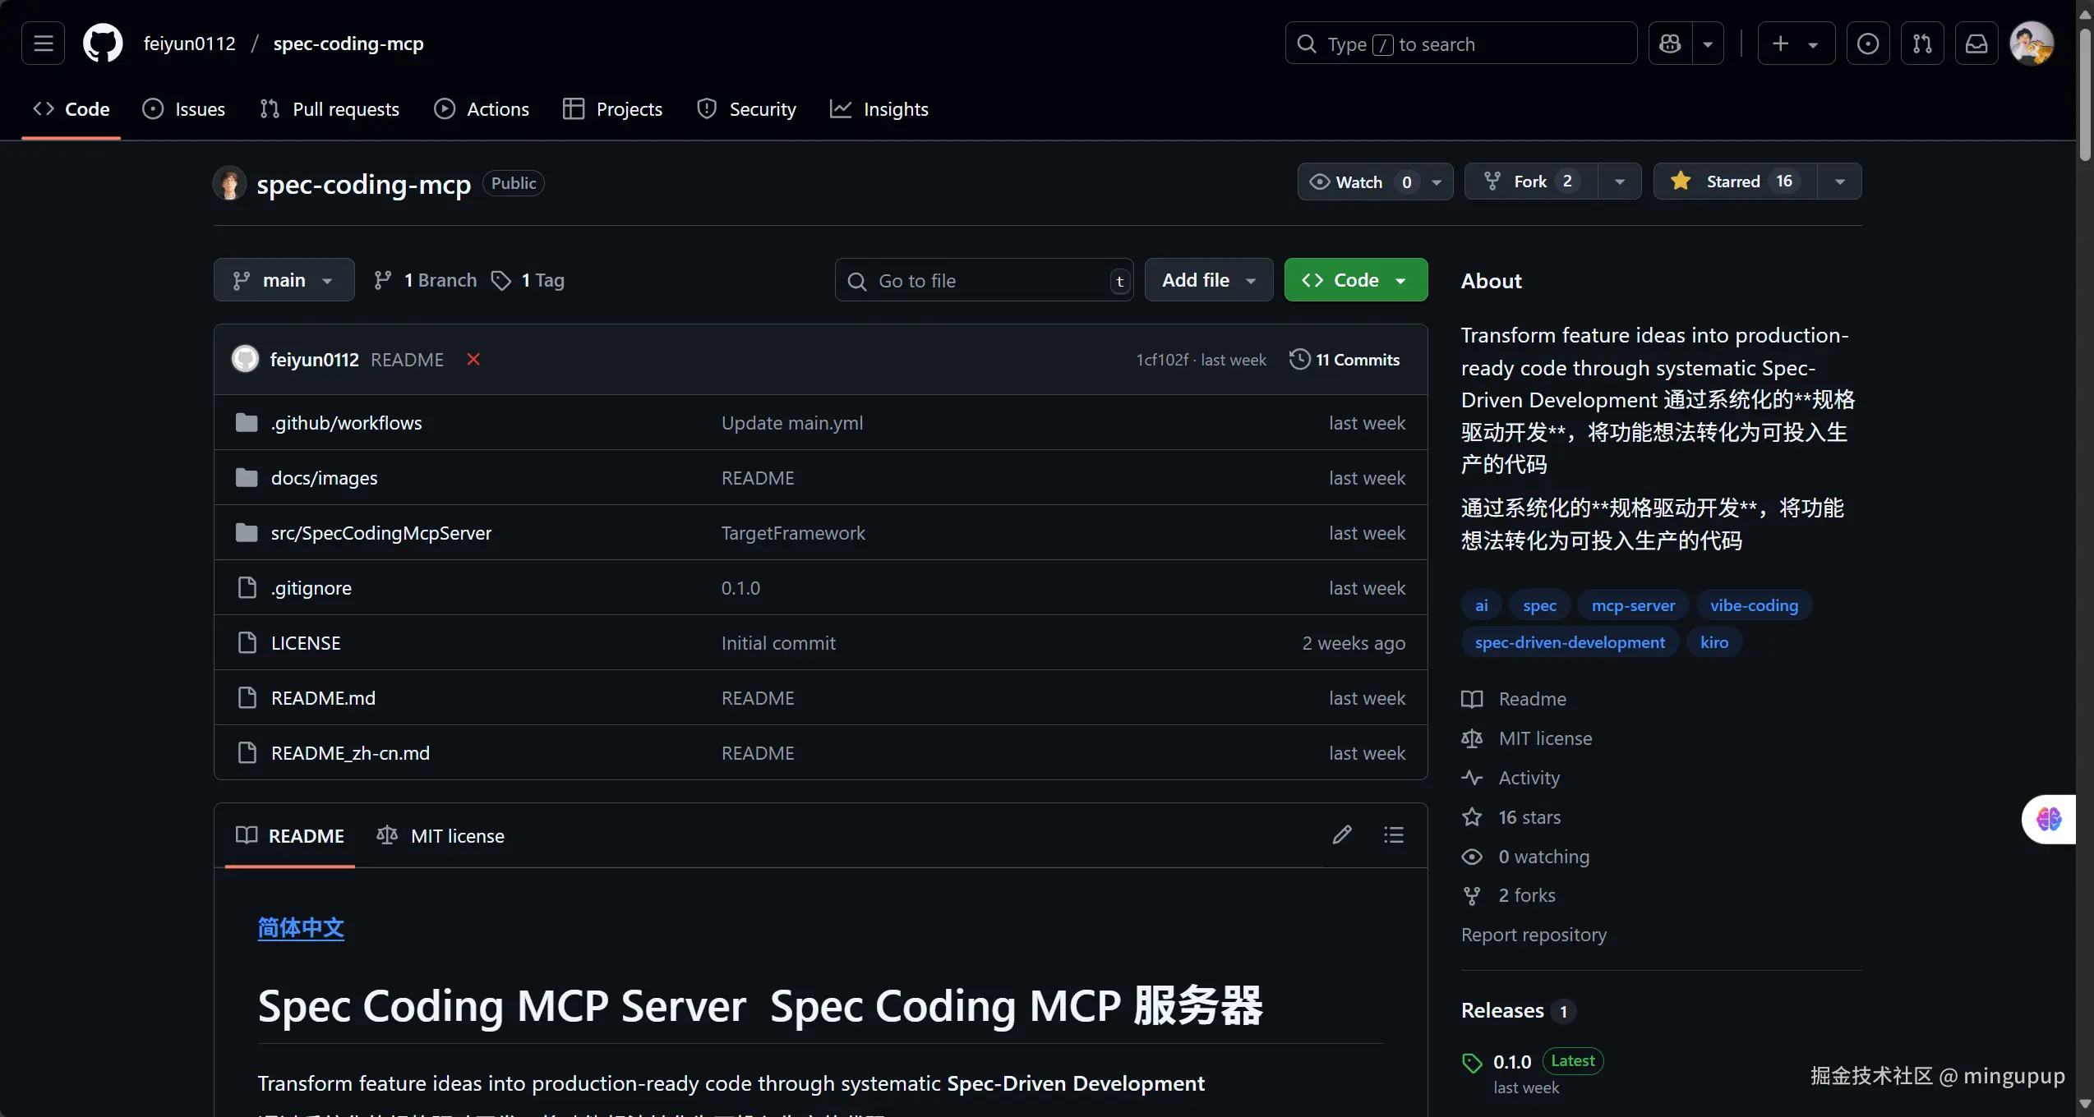Click the issues icon in header

1868,44
